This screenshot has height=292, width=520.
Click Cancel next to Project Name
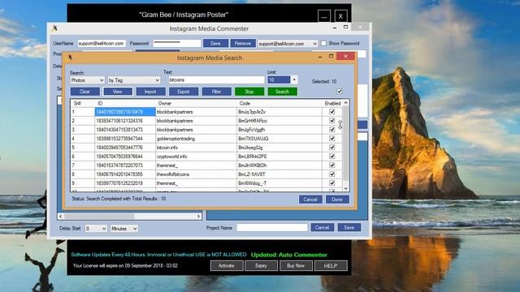point(323,227)
